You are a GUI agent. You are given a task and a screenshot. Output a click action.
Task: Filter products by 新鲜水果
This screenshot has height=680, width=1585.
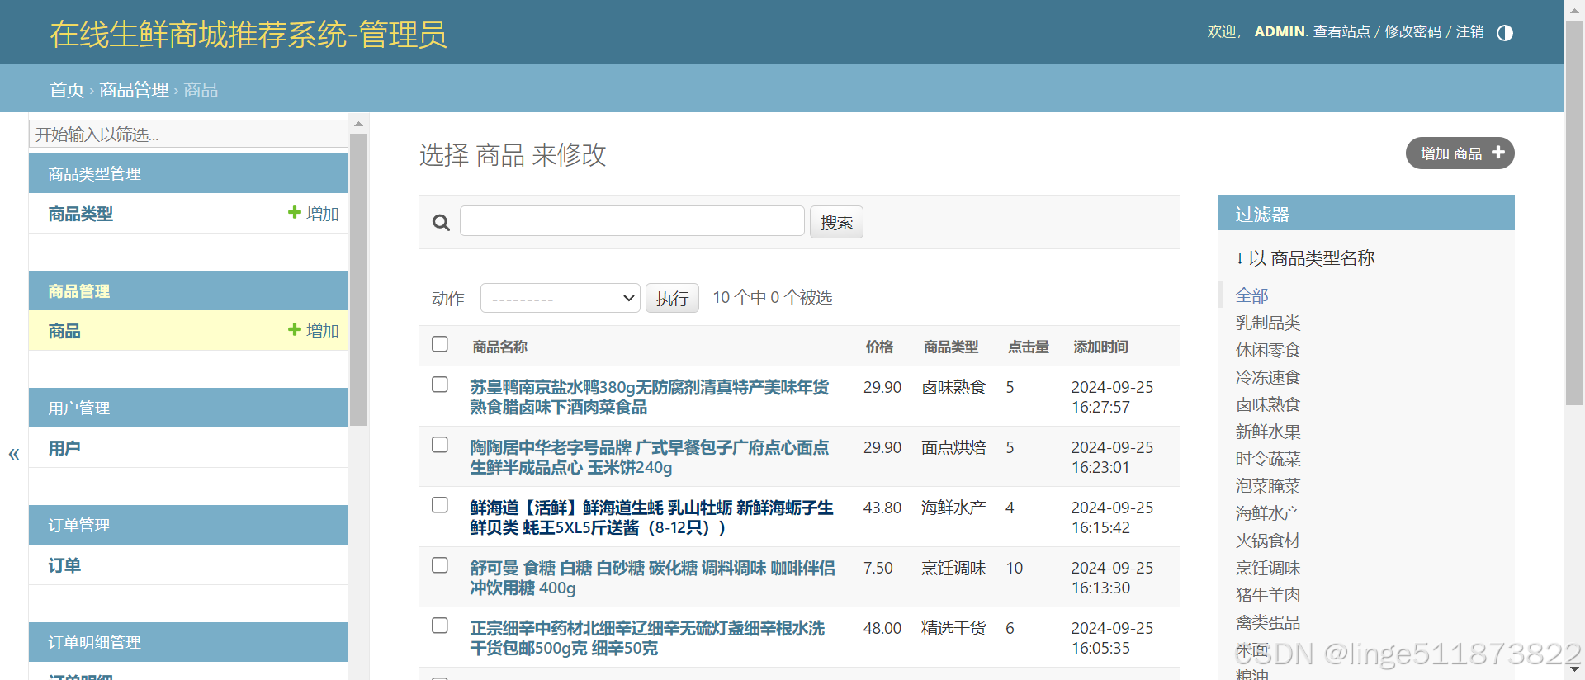coord(1268,432)
